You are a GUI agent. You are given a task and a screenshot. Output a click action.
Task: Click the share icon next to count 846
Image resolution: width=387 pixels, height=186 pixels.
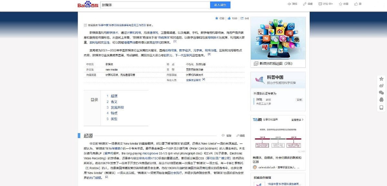click(x=242, y=18)
